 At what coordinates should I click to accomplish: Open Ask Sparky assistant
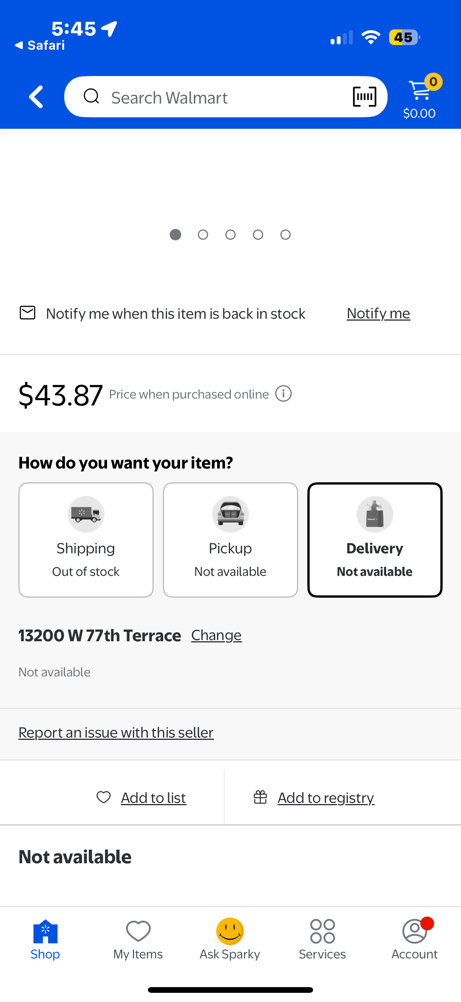(230, 938)
